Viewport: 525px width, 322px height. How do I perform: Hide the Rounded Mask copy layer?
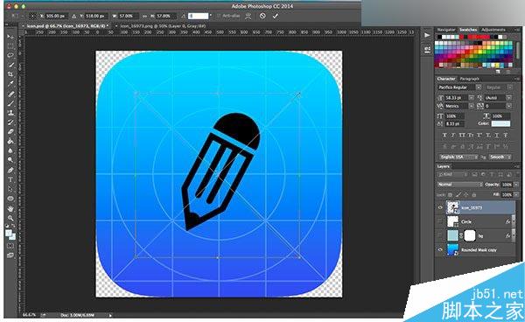[x=440, y=249]
